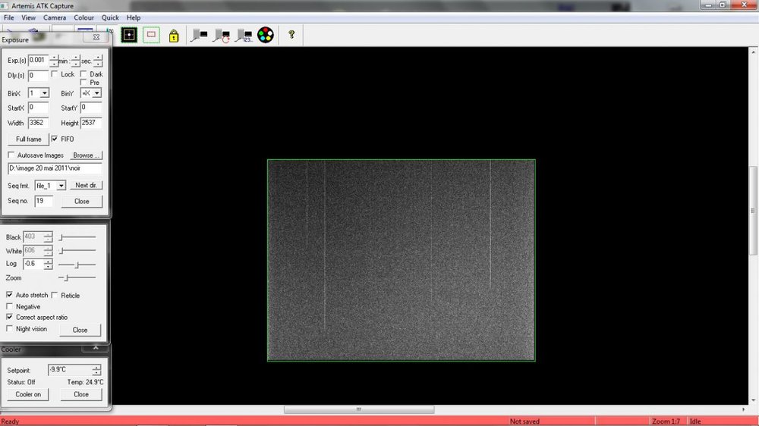The image size is (759, 426).
Task: Open the View menu
Action: (x=29, y=17)
